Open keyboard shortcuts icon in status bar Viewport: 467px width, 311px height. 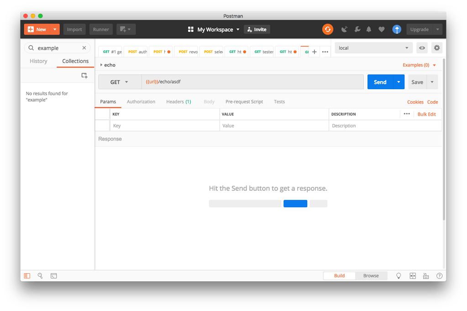[x=426, y=276]
